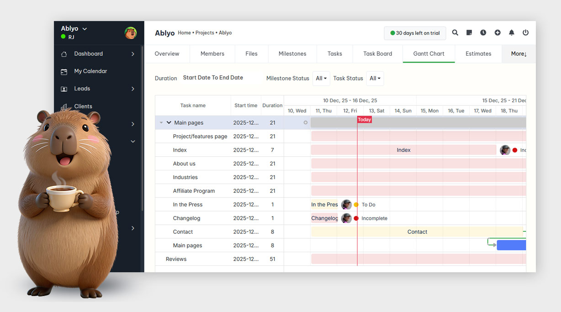Collapse the Main pages task group
This screenshot has height=312, width=561.
(x=169, y=122)
